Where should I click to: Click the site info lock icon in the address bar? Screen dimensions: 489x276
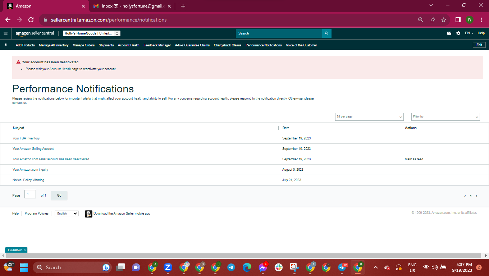coord(45,20)
